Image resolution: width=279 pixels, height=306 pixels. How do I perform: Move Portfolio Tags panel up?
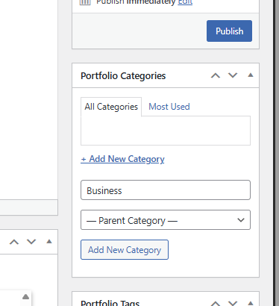(216, 304)
